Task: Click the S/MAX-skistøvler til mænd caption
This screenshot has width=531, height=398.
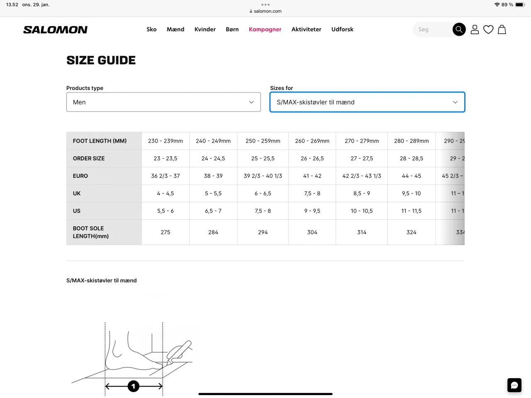Action: tap(102, 281)
